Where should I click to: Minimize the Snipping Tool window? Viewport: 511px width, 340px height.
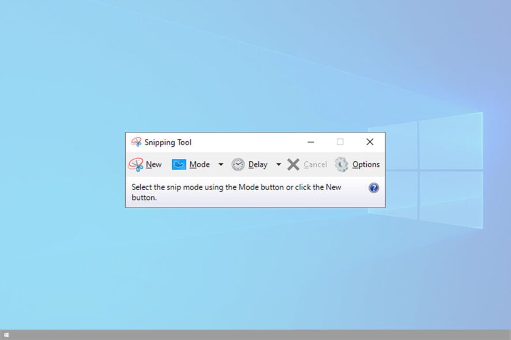[311, 142]
